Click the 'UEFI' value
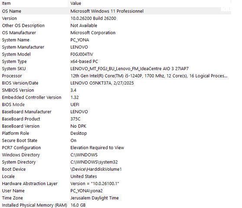242x208 pixels. pyautogui.click(x=75, y=104)
